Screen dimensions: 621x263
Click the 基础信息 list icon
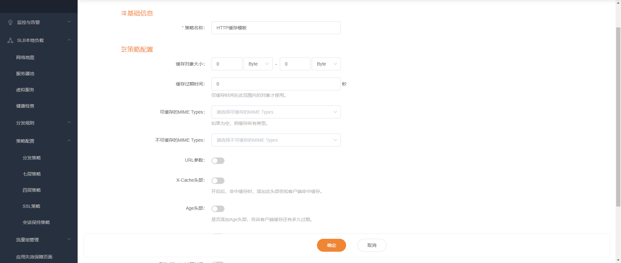pos(124,13)
